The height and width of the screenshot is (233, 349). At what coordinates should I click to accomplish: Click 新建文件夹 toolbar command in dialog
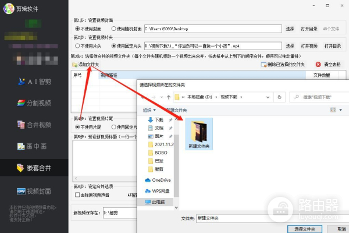[176, 110]
